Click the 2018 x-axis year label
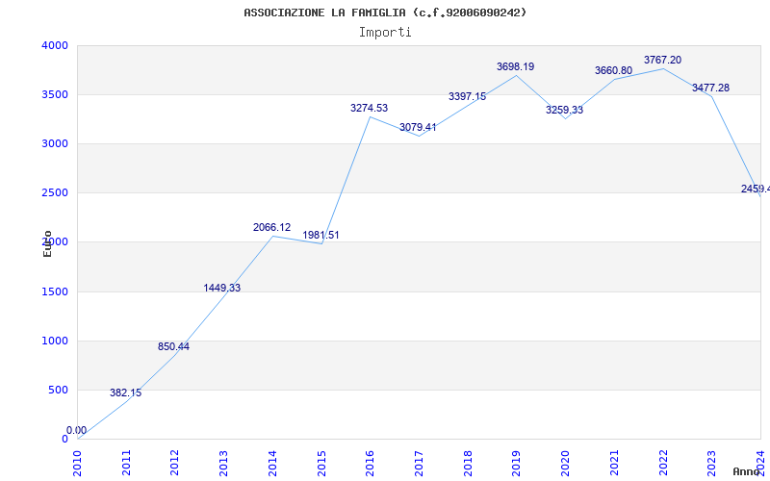This screenshot has height=481, width=770. click(468, 463)
